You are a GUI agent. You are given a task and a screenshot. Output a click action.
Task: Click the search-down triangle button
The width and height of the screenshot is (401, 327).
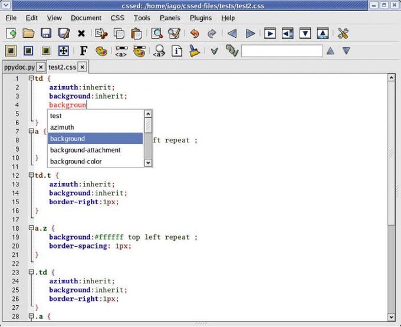[346, 51]
